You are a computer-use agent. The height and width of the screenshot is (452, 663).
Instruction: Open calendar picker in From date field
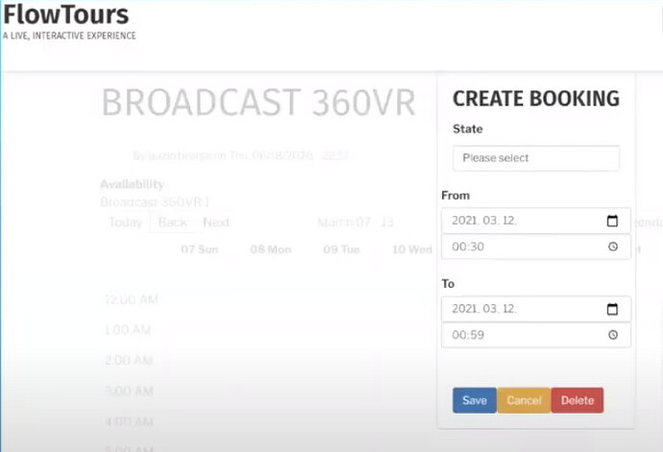coord(612,221)
